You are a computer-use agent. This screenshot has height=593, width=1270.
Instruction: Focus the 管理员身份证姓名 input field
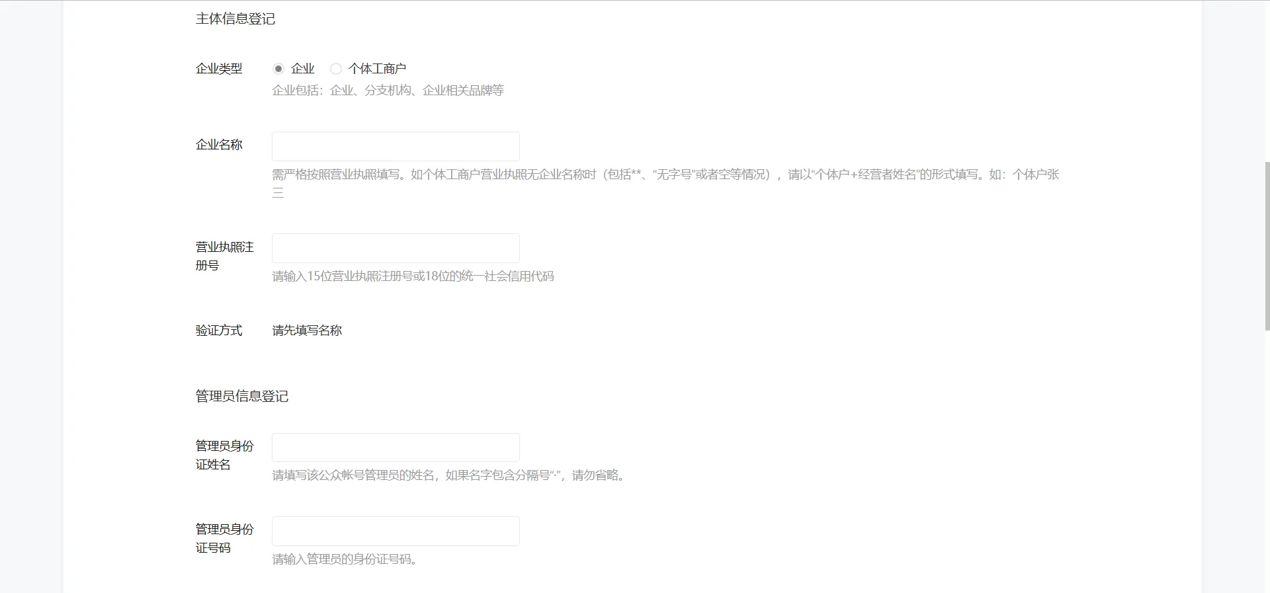coord(396,448)
